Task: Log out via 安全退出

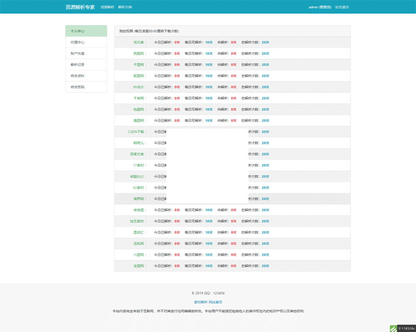Action: point(342,7)
